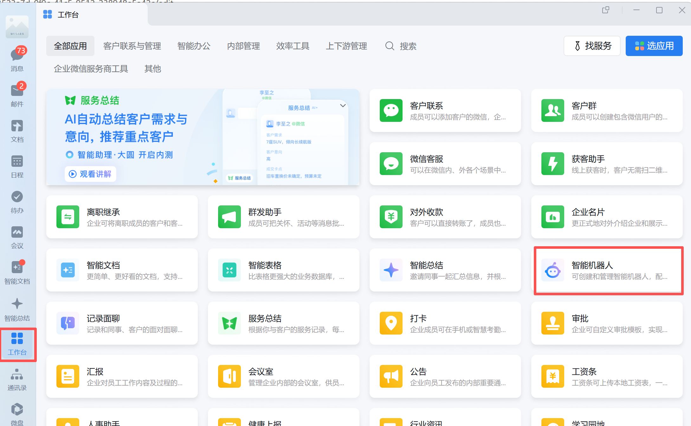Switch to the 内部管理 tab
Image resolution: width=691 pixels, height=426 pixels.
pyautogui.click(x=243, y=46)
